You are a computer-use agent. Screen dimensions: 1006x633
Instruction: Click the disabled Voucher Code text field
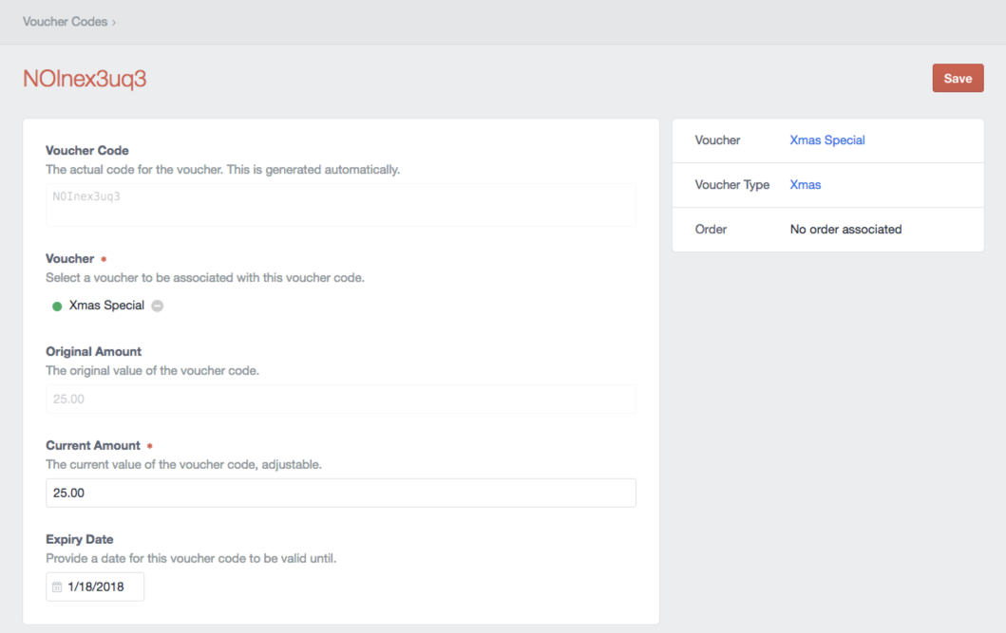(340, 204)
